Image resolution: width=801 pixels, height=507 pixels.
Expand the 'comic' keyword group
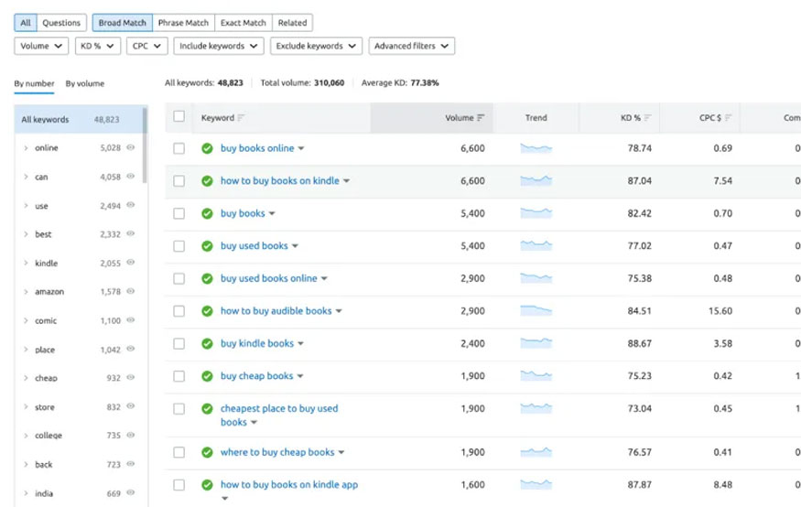(26, 320)
